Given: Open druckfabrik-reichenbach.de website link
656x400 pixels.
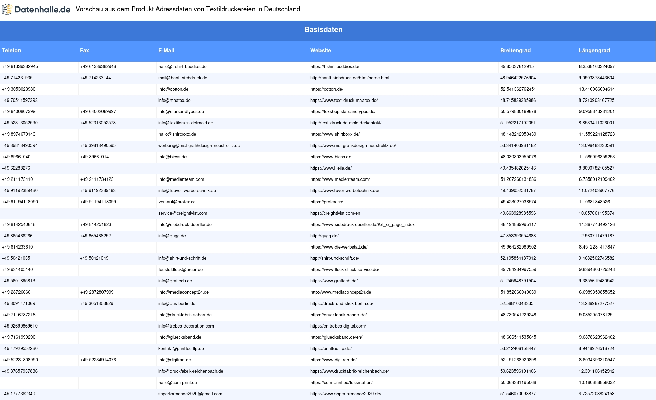Looking at the screenshot, I should point(350,371).
